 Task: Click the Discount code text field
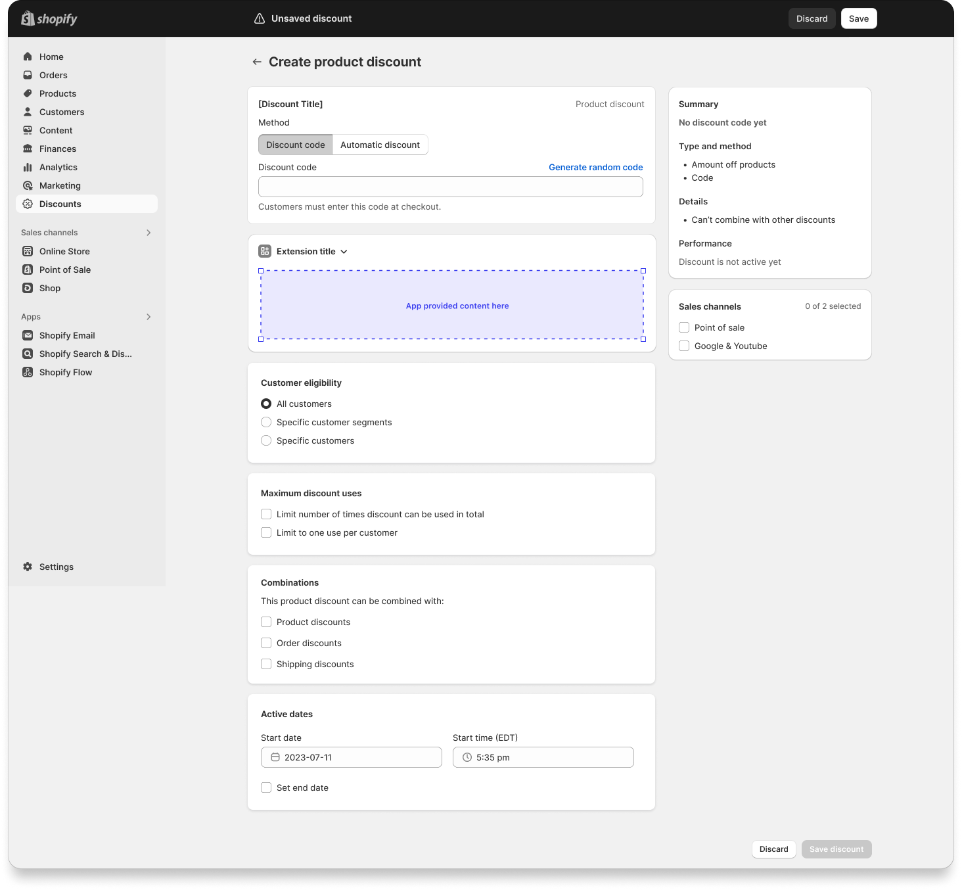coord(450,187)
